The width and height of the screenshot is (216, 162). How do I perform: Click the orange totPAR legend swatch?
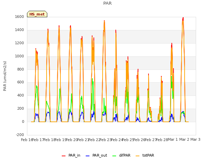point(137,156)
